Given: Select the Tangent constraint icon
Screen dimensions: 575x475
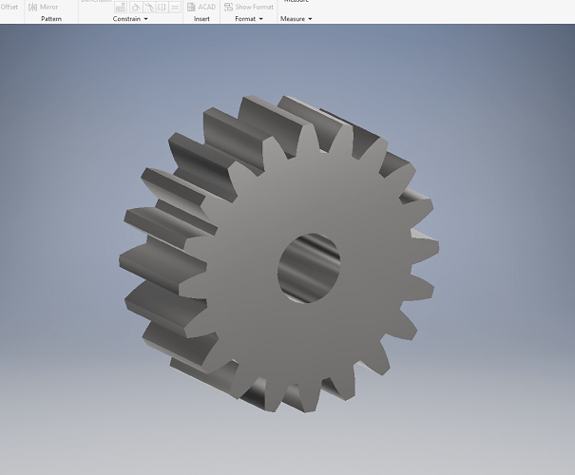Looking at the screenshot, I should click(136, 7).
